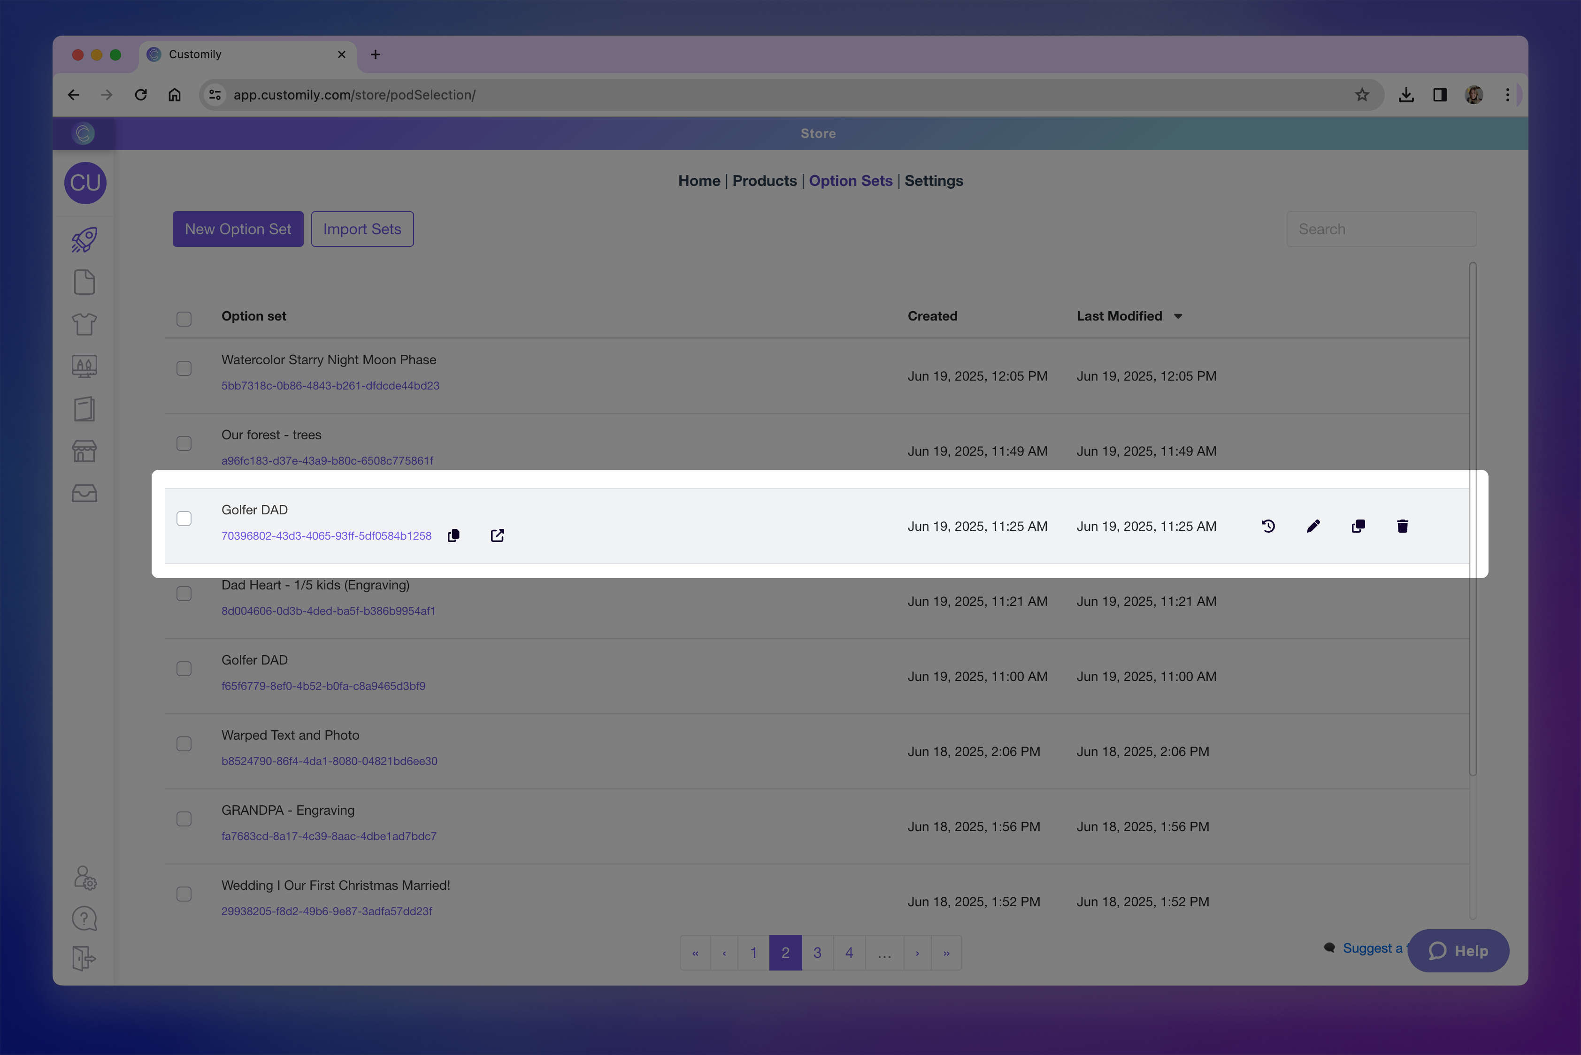Toggle the select-all checkbox in table header
The height and width of the screenshot is (1055, 1581).
pos(184,319)
